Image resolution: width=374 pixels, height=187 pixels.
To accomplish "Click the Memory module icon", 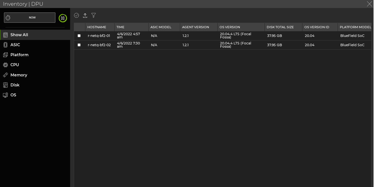I will [x=5, y=75].
